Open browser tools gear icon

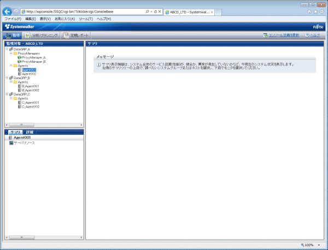click(x=322, y=11)
